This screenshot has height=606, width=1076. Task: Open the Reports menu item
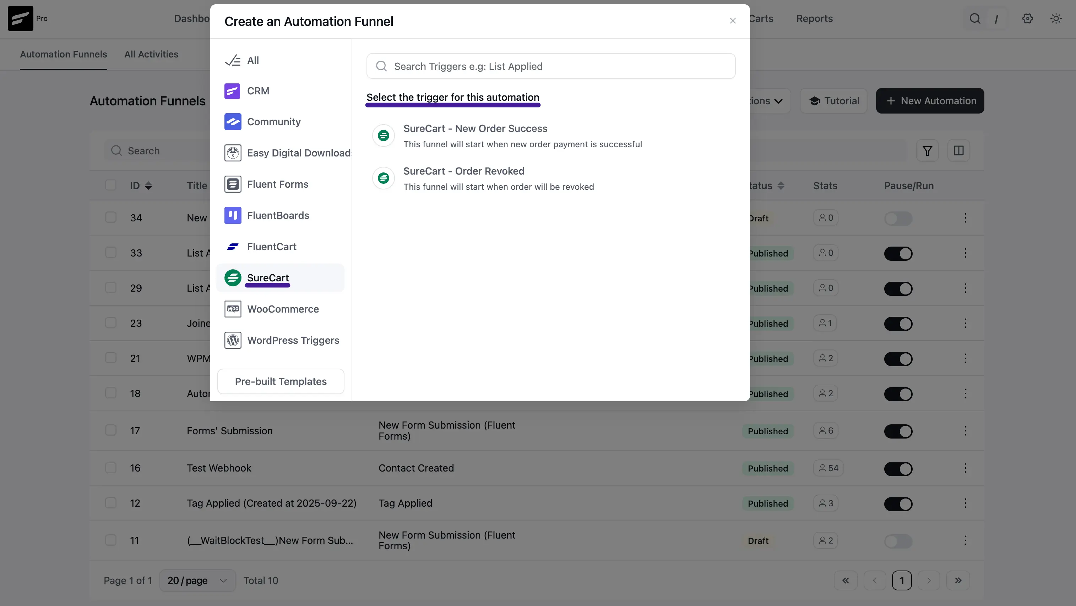[815, 19]
